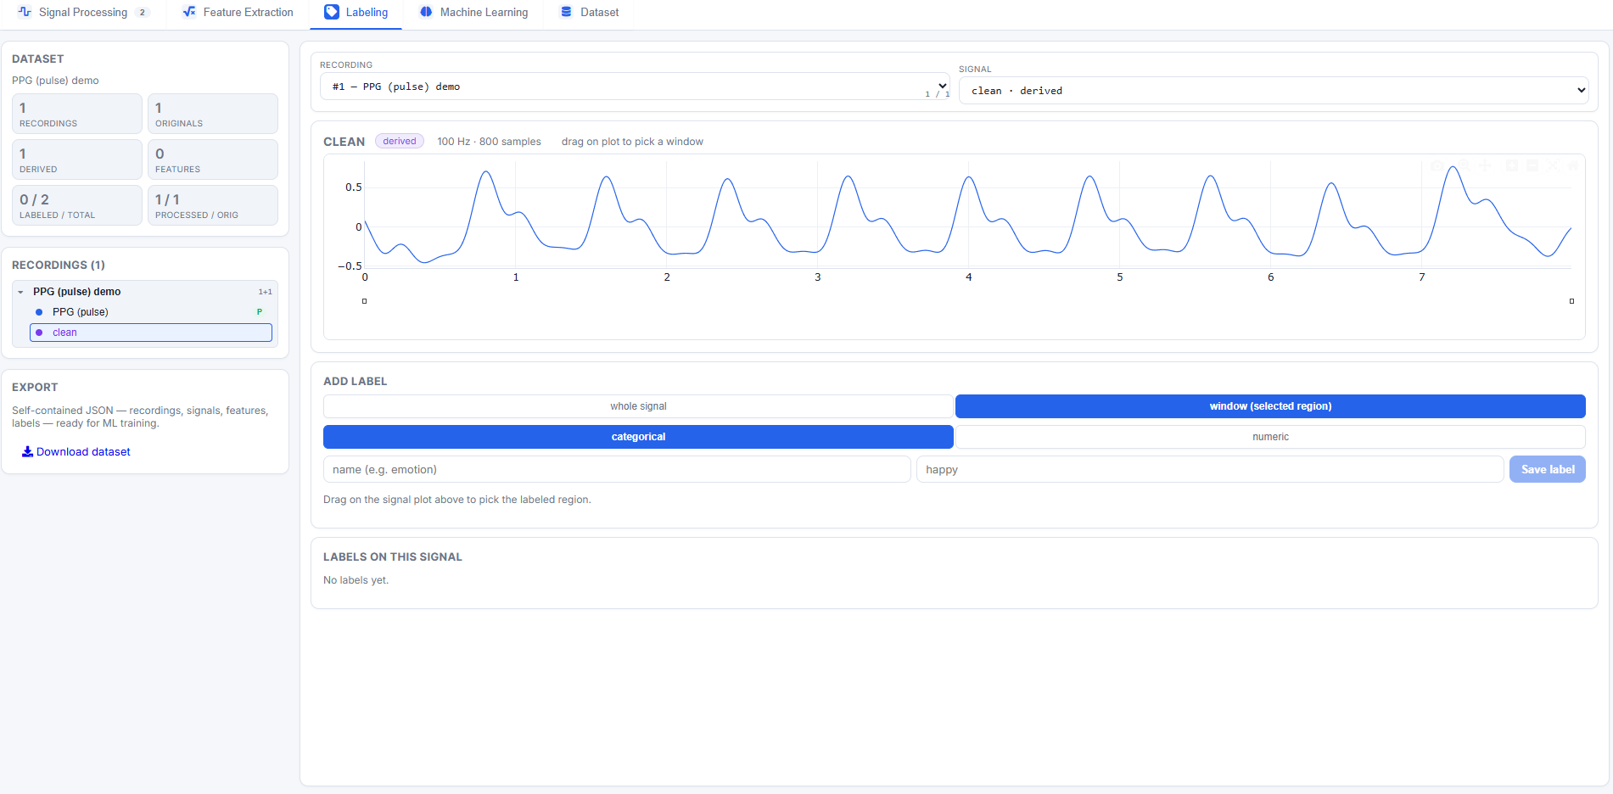The height and width of the screenshot is (794, 1613).
Task: Click the x-axis tick label 4
Action: click(x=968, y=277)
